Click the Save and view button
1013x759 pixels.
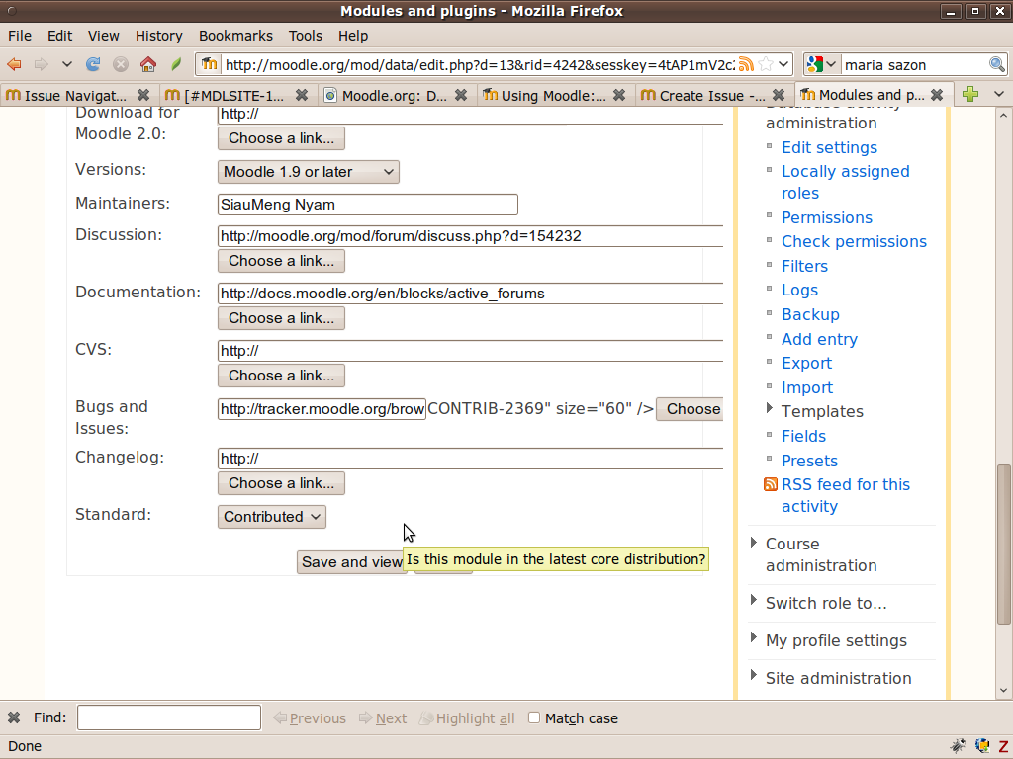[351, 562]
